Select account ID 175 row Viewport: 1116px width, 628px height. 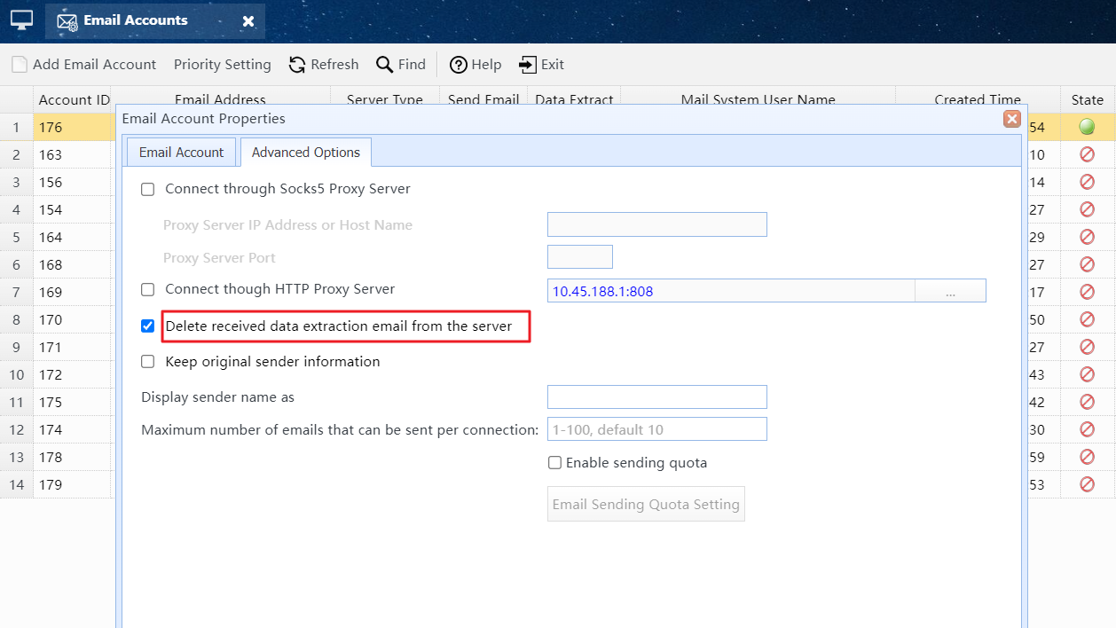[75, 402]
